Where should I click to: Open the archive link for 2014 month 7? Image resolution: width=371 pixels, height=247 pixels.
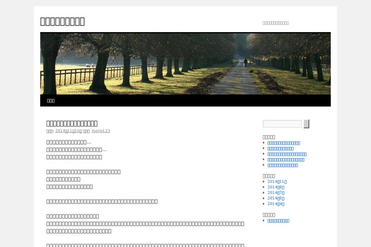coord(276,193)
